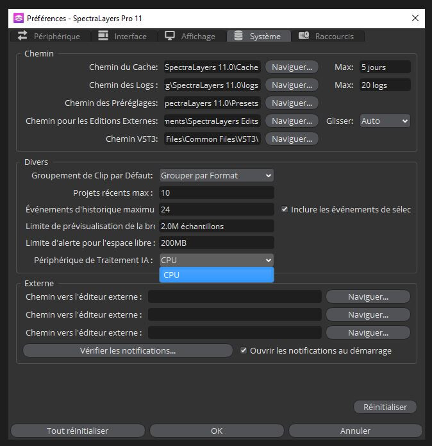
Task: Click the Réinitialiser button
Action: click(x=385, y=407)
